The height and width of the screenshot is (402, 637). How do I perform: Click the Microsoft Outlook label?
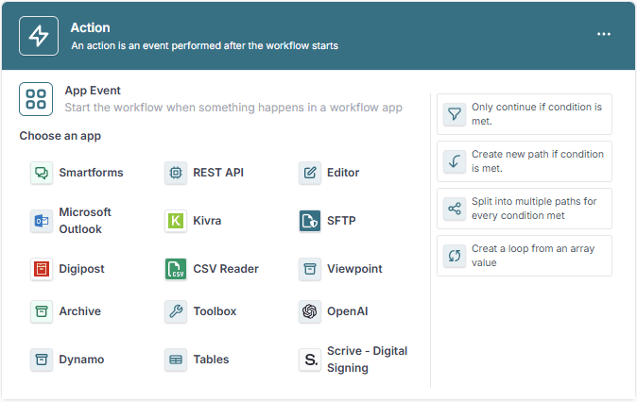85,221
